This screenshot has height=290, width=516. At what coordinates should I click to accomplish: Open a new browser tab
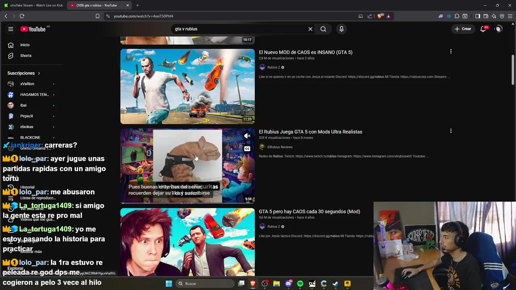point(137,5)
